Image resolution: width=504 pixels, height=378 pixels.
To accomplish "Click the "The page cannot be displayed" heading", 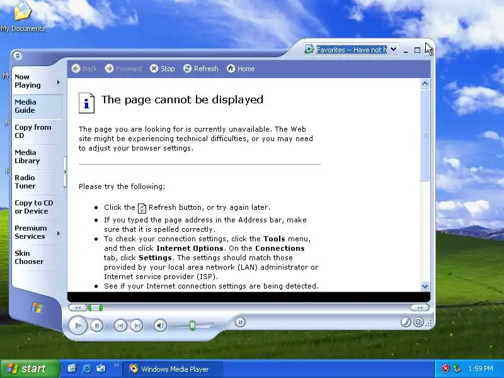I will point(182,100).
